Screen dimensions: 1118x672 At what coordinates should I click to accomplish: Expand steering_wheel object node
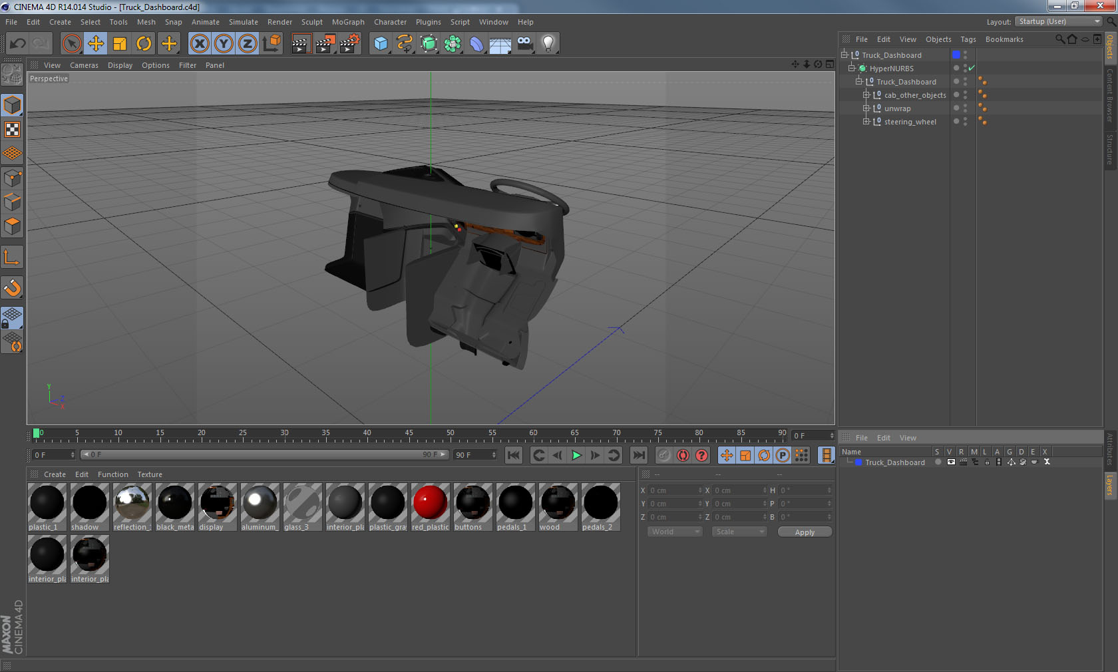click(866, 121)
